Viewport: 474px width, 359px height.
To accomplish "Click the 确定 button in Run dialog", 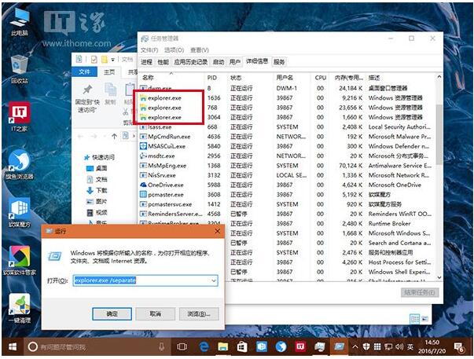I will click(x=117, y=313).
